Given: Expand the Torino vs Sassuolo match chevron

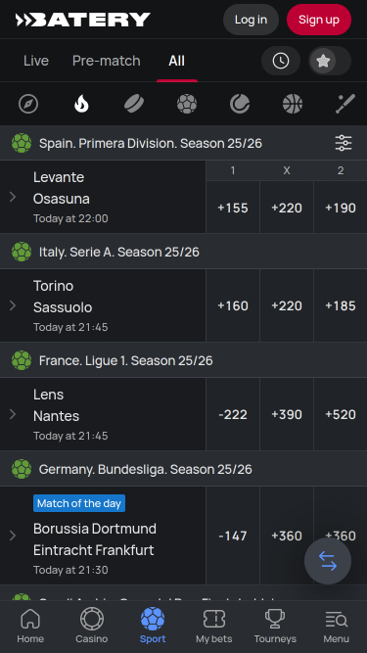Looking at the screenshot, I should click(13, 305).
